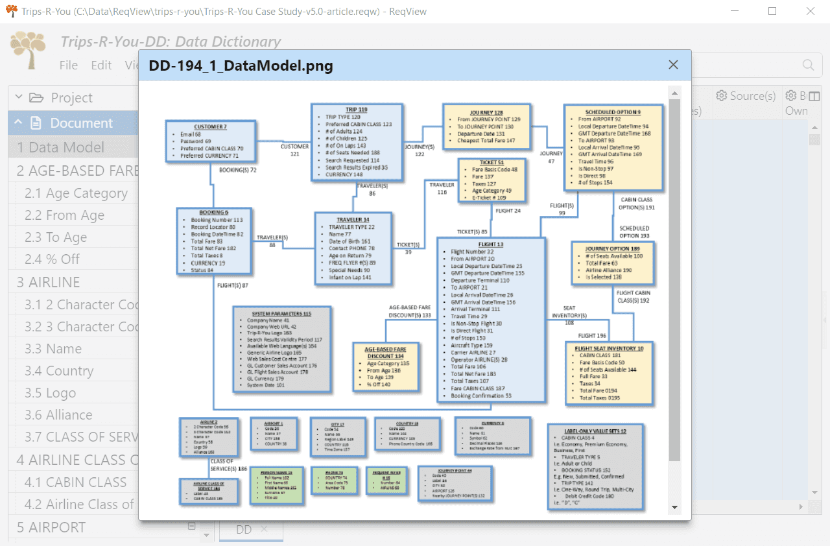This screenshot has width=830, height=546.
Task: Toggle the column layout icon at table corner
Action: (814, 96)
